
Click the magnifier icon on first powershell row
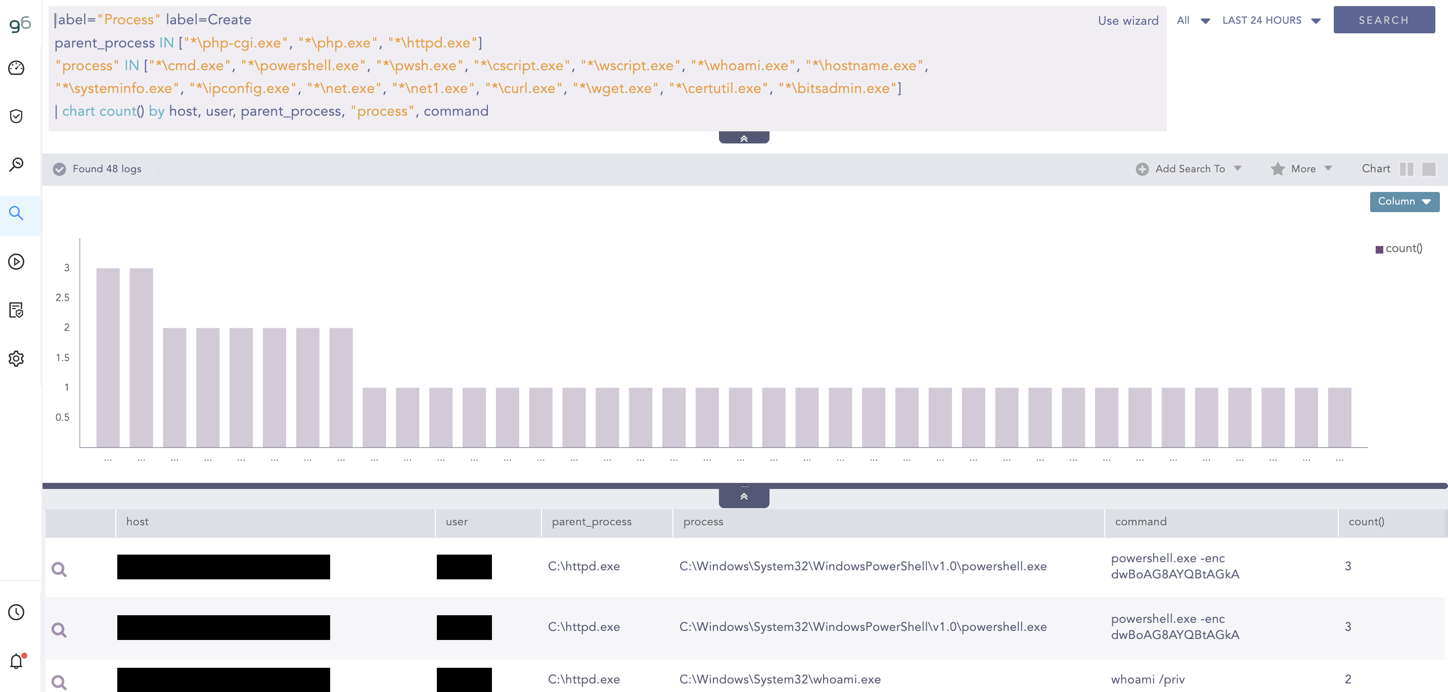59,570
